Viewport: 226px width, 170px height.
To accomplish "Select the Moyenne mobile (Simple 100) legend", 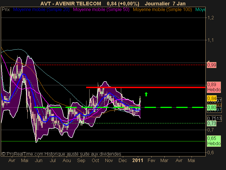I will coord(162,10).
